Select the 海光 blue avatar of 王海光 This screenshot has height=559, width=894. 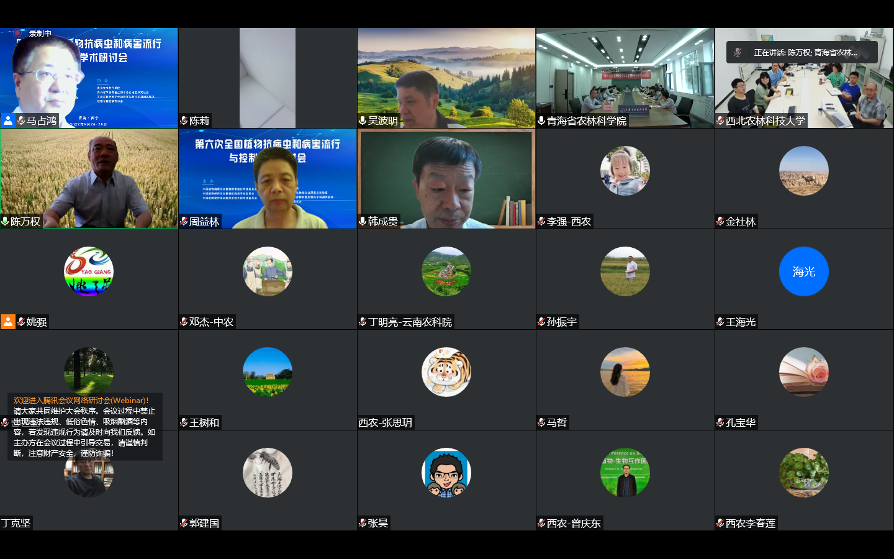point(803,271)
